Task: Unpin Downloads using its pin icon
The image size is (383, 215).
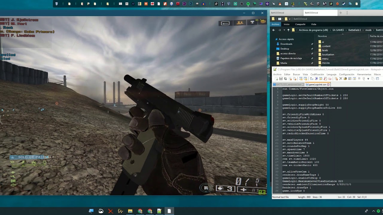Action: pyautogui.click(x=312, y=44)
